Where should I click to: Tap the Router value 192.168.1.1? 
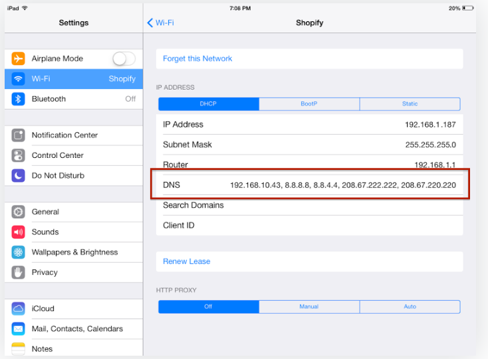[435, 165]
